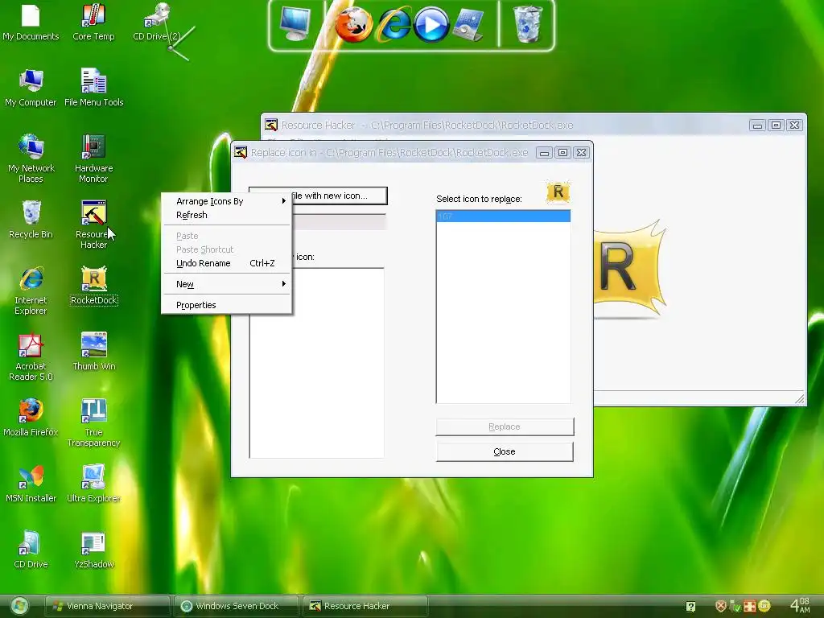Image resolution: width=824 pixels, height=618 pixels.
Task: Open the media player dock icon
Action: 431,25
